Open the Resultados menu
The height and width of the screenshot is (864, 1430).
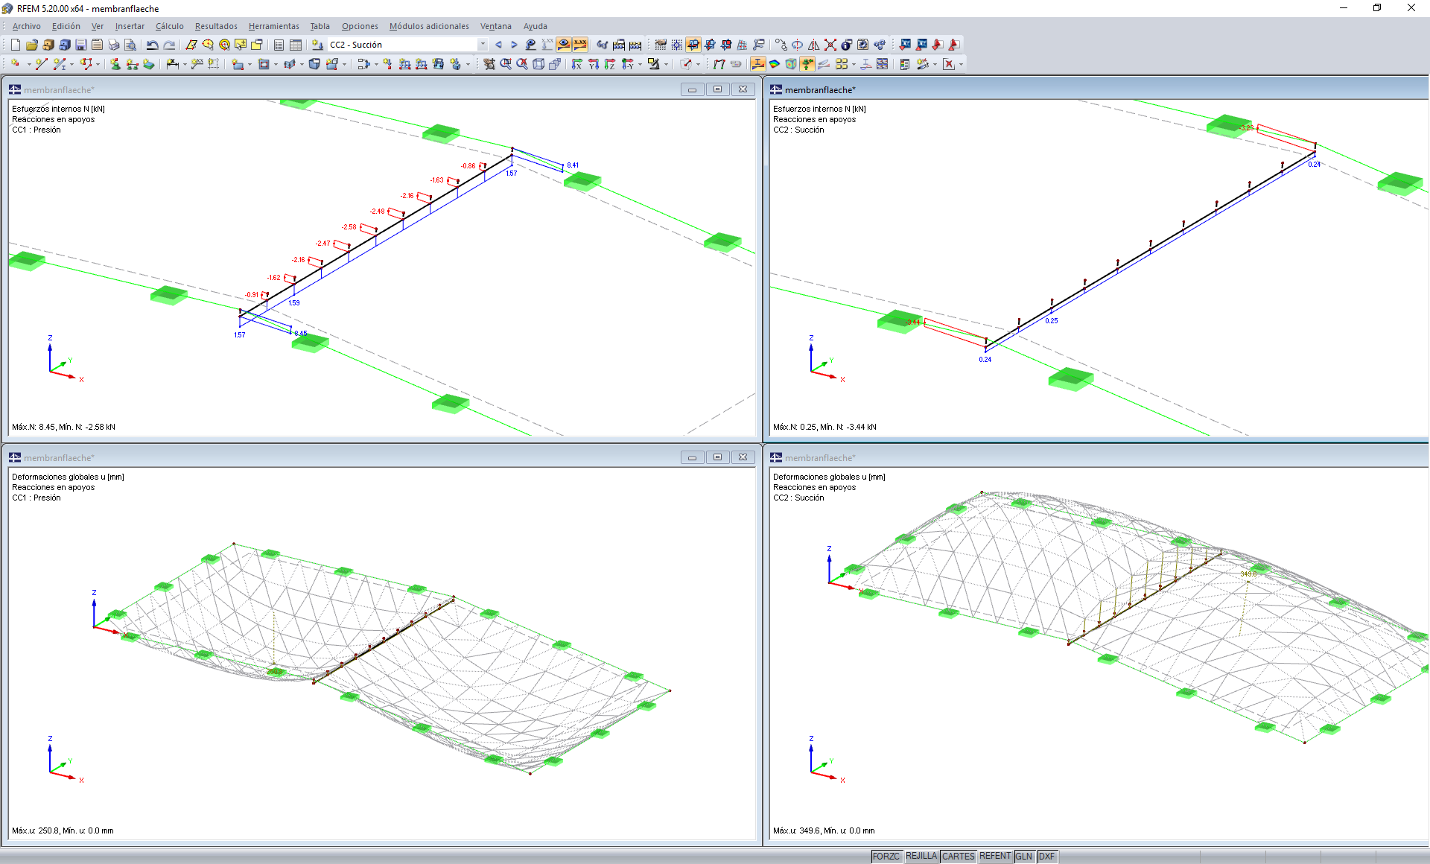216,26
